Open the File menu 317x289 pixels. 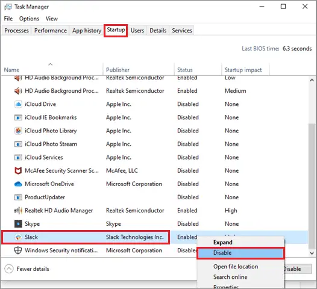8,19
